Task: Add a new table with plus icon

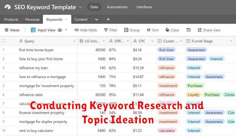Action: tap(108, 20)
